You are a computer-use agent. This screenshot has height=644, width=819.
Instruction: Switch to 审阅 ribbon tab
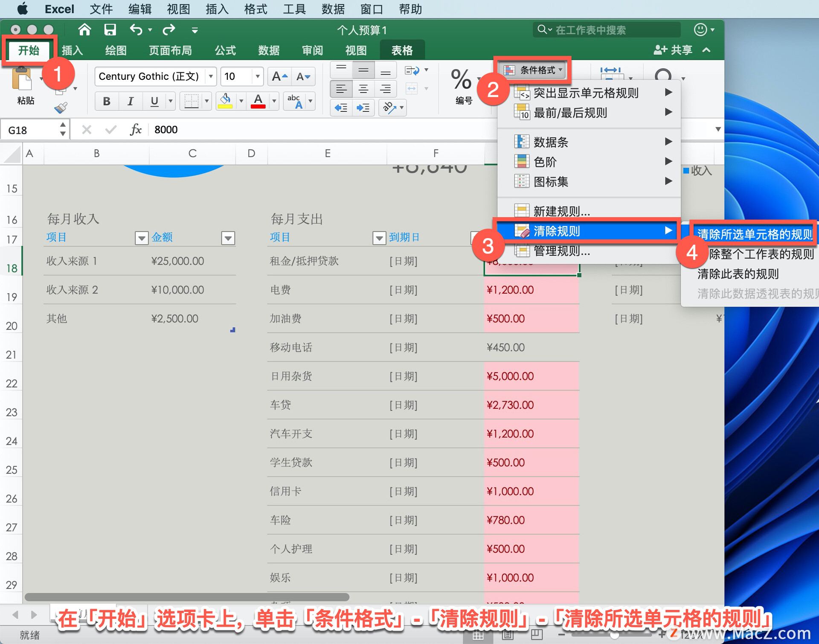click(x=312, y=50)
